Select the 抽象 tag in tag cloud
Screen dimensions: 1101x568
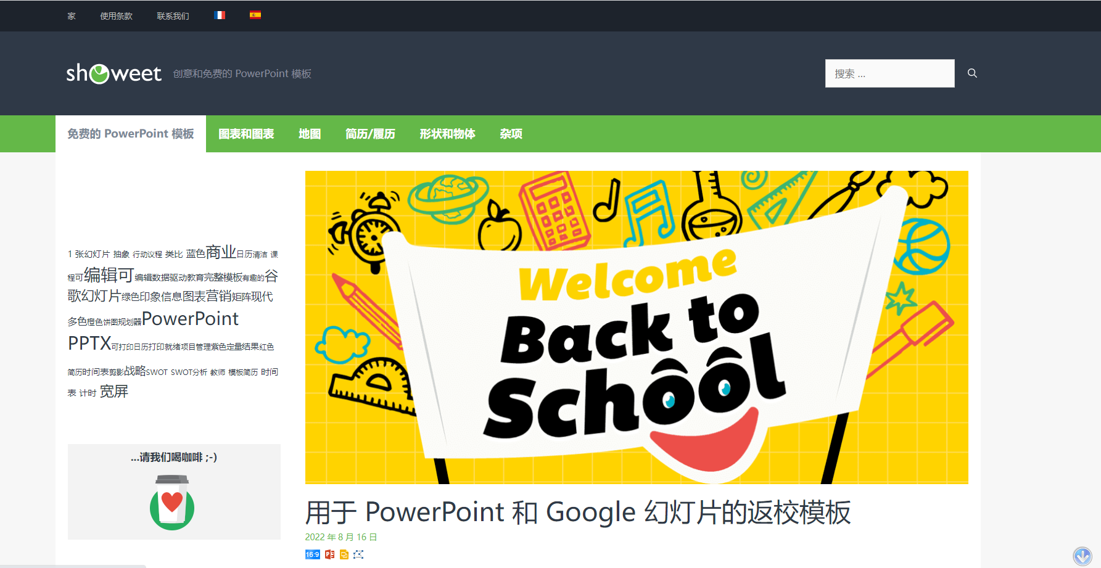tap(122, 254)
